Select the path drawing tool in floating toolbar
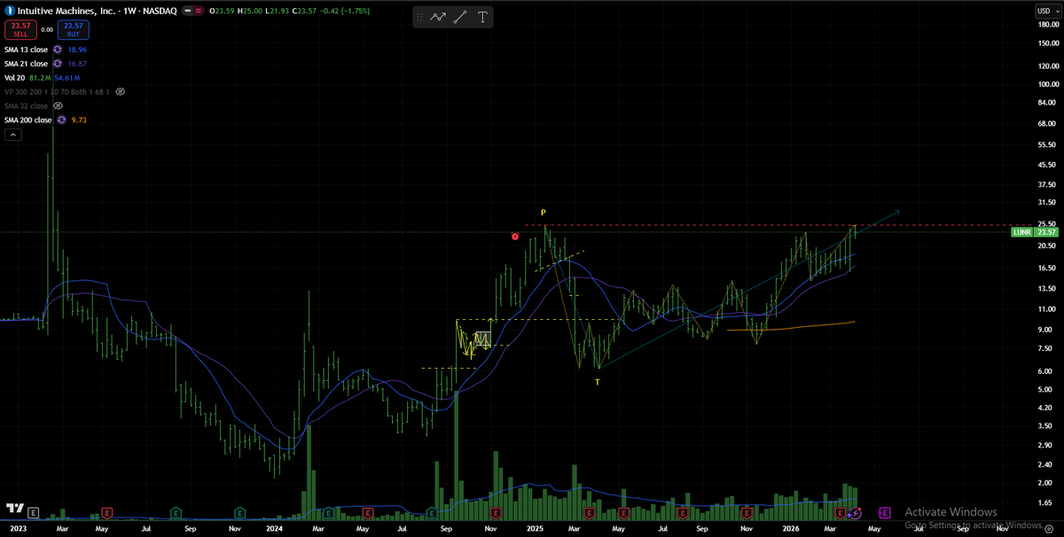This screenshot has height=537, width=1064. 438,17
